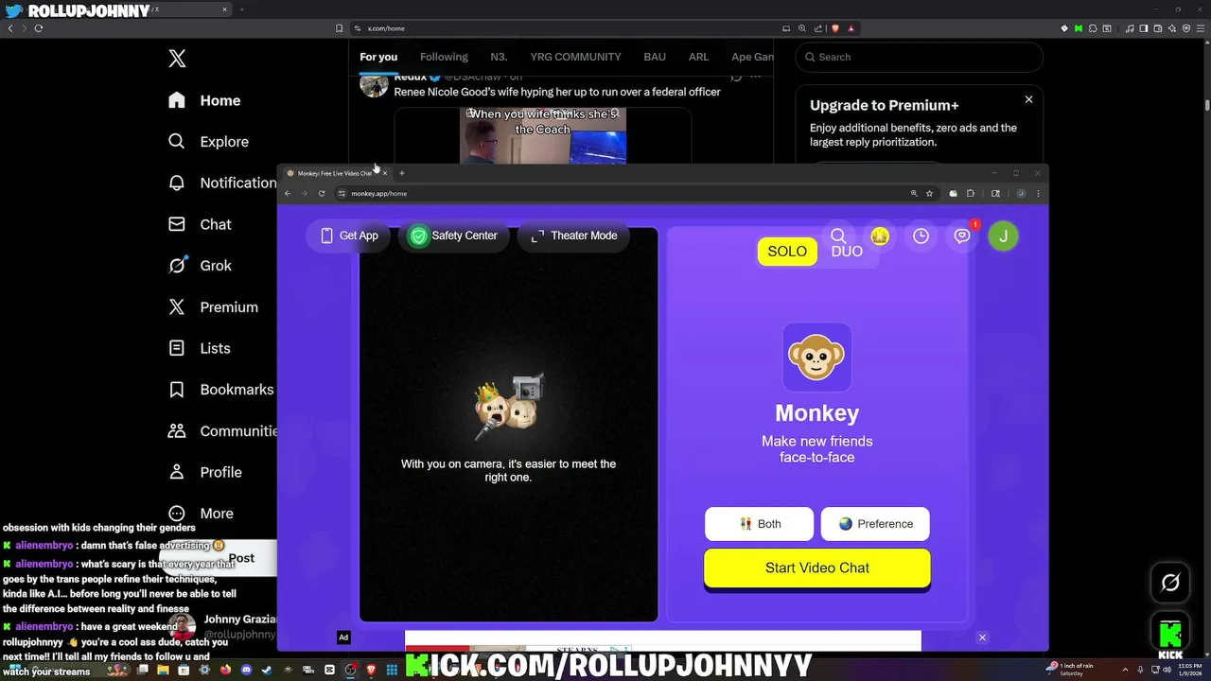This screenshot has height=681, width=1211.
Task: Open Chat in the X sidebar
Action: 200,224
